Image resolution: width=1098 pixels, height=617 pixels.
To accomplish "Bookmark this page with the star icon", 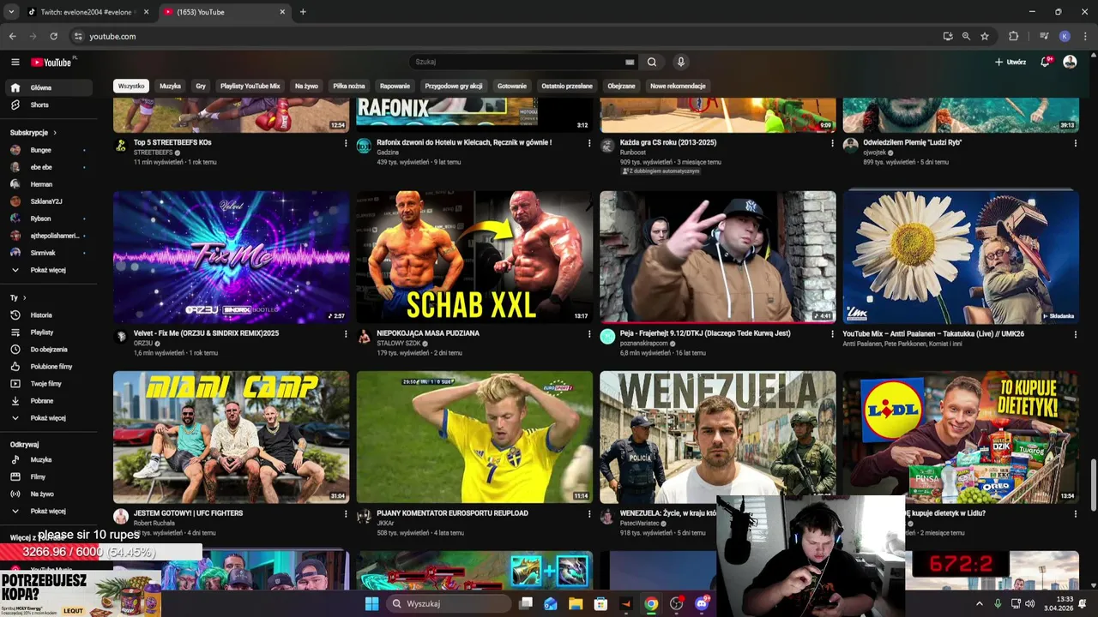I will point(985,36).
